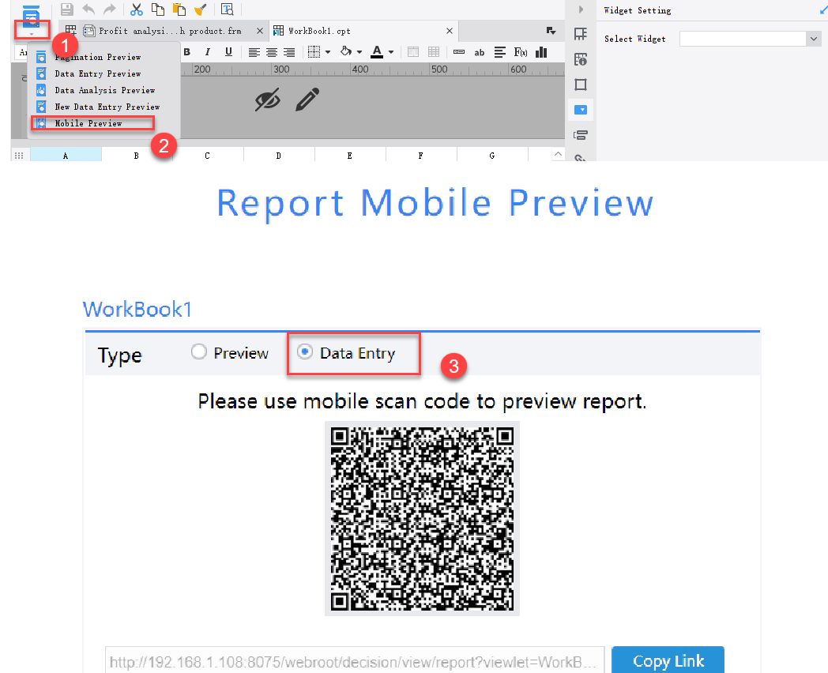Insert a widget using the toolbar widget icon

(459, 51)
